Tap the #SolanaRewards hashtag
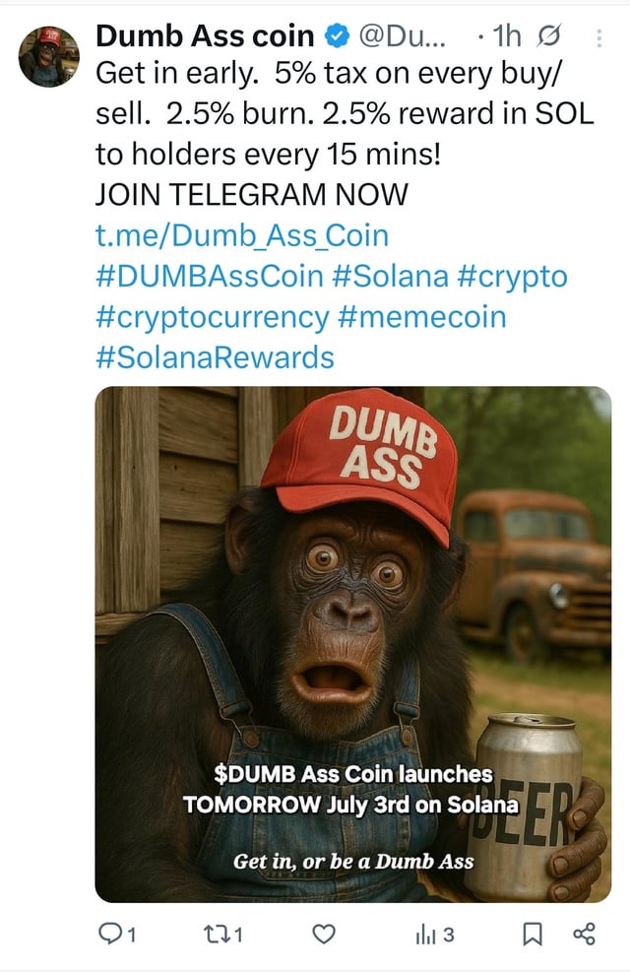630x973 pixels. point(215,357)
